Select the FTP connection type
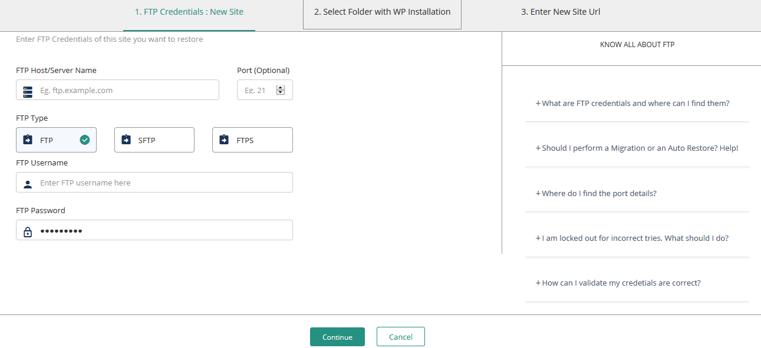 [x=56, y=140]
